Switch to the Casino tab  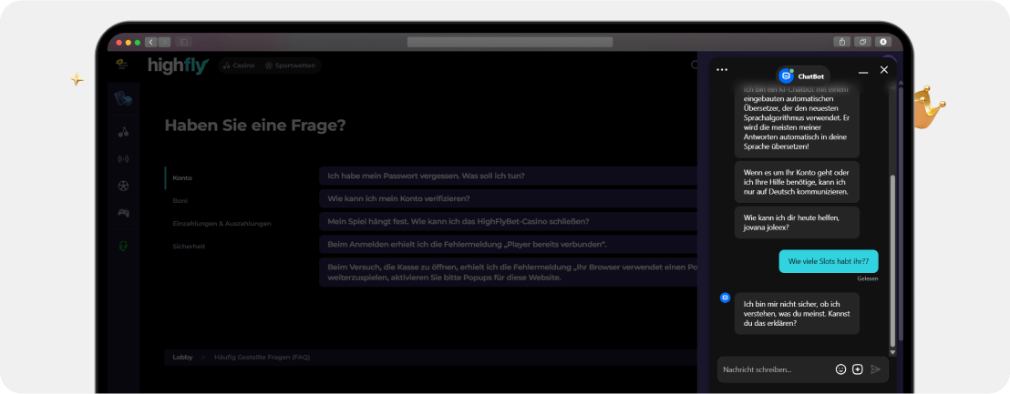tap(239, 66)
